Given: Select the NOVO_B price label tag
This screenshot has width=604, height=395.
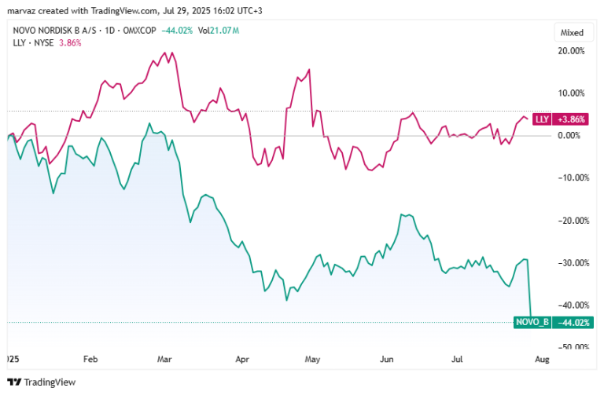Looking at the screenshot, I should (x=532, y=322).
